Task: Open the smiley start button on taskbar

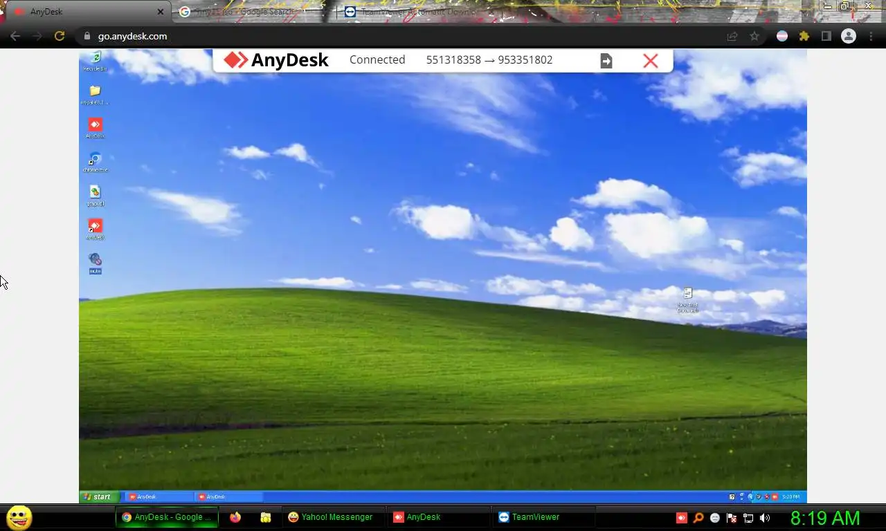Action: tap(19, 517)
